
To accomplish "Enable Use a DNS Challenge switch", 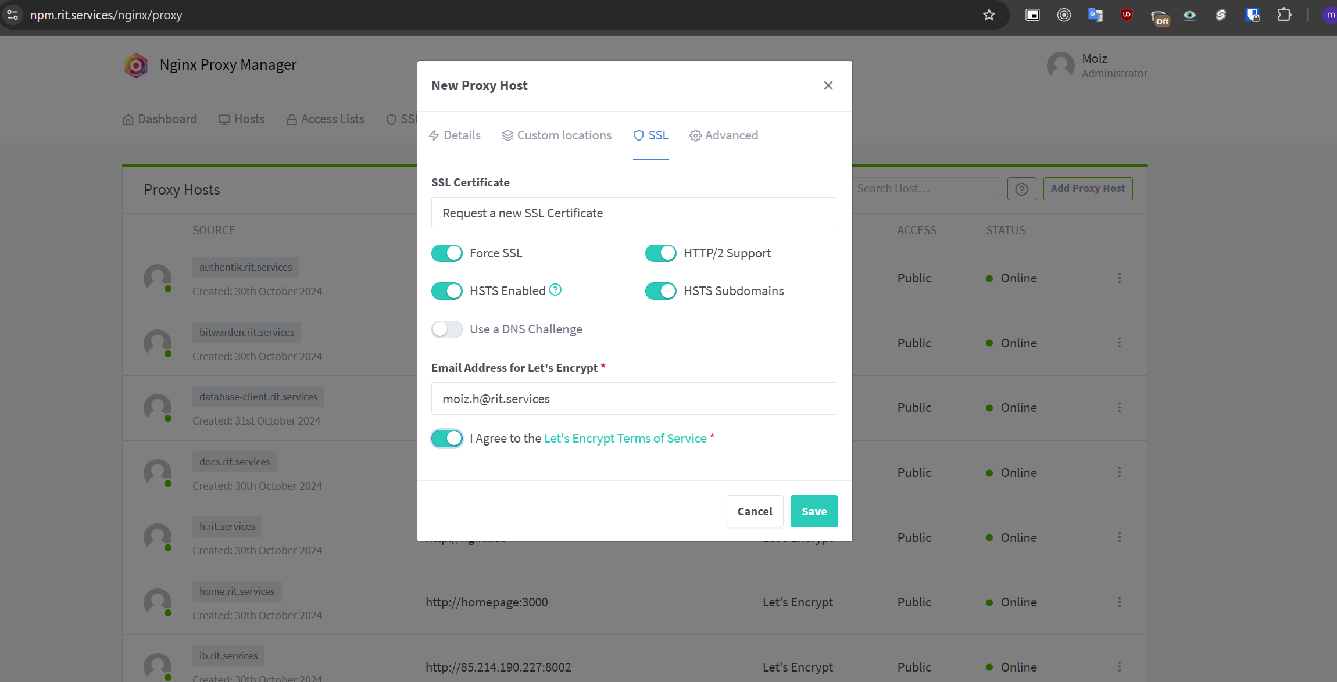I will coord(446,329).
